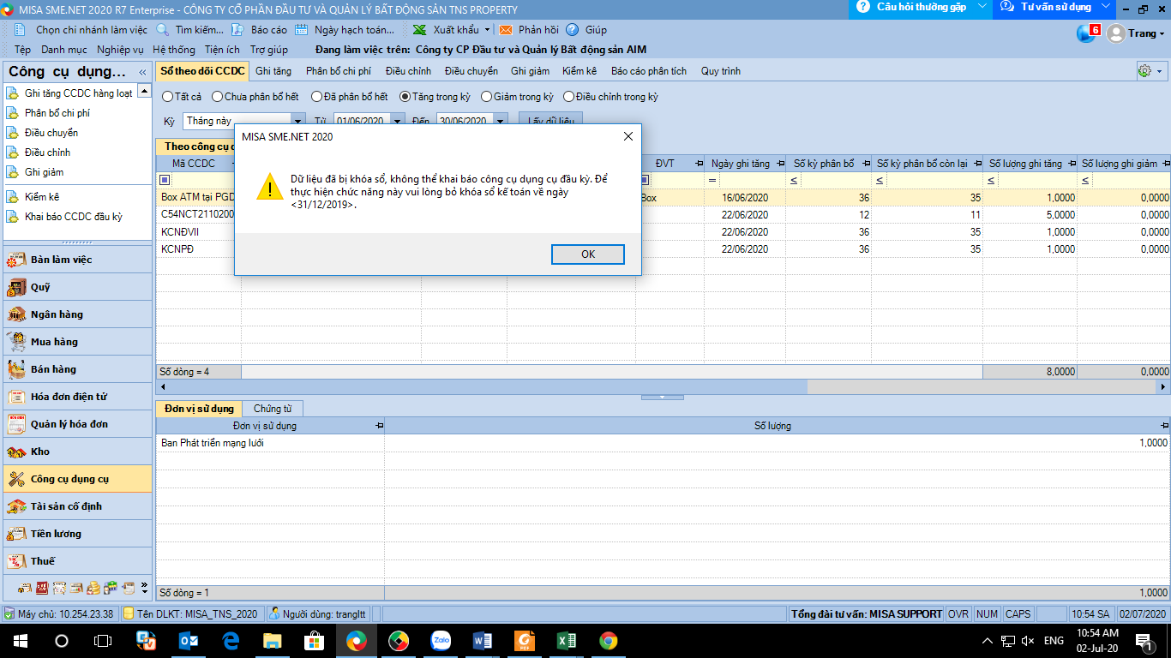
Task: Open the Mua hàng module
Action: (x=77, y=342)
